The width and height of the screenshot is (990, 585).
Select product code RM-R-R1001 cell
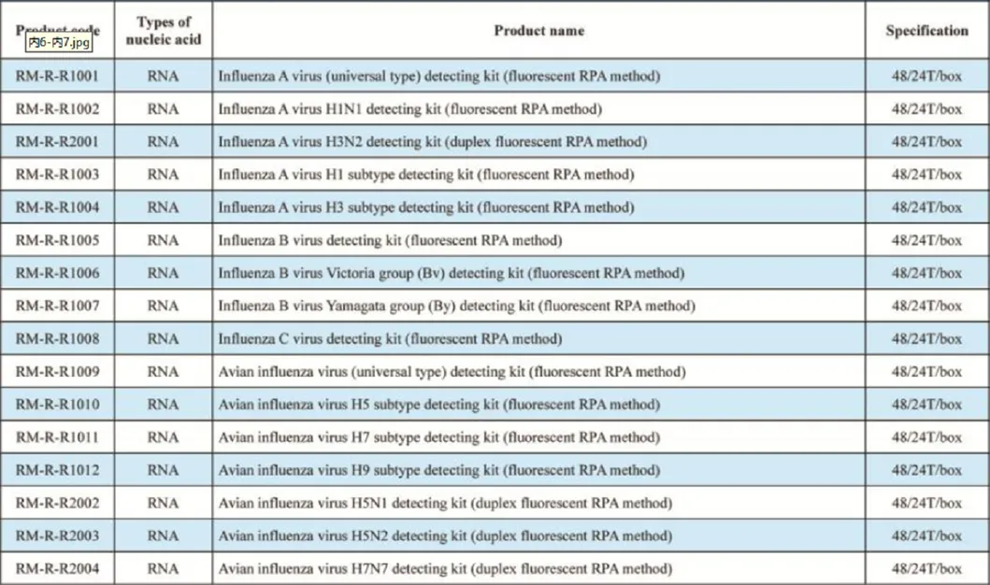click(57, 76)
